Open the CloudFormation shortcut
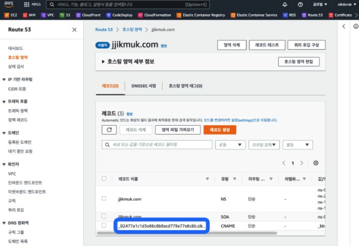 point(154,15)
